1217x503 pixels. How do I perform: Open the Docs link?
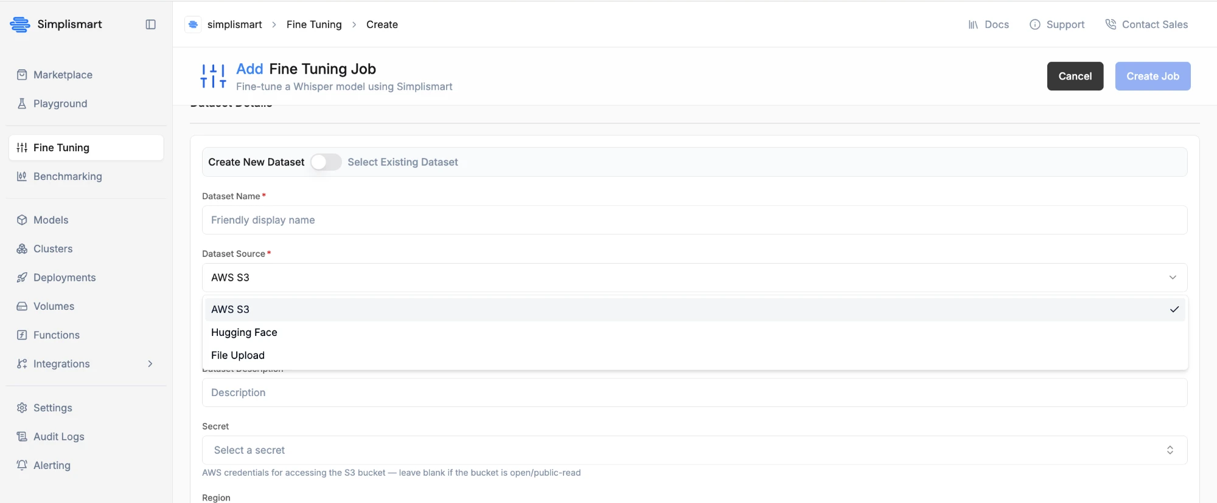989,24
